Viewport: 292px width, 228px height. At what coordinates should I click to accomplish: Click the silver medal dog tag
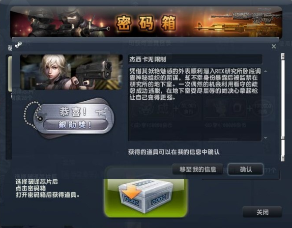pyautogui.click(x=74, y=118)
